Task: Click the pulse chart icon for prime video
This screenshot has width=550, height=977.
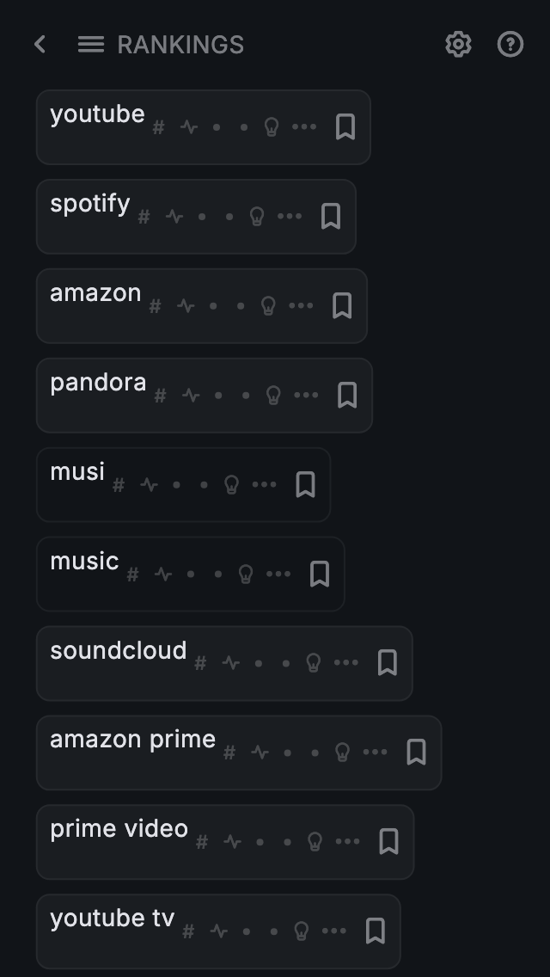Action: 232,842
